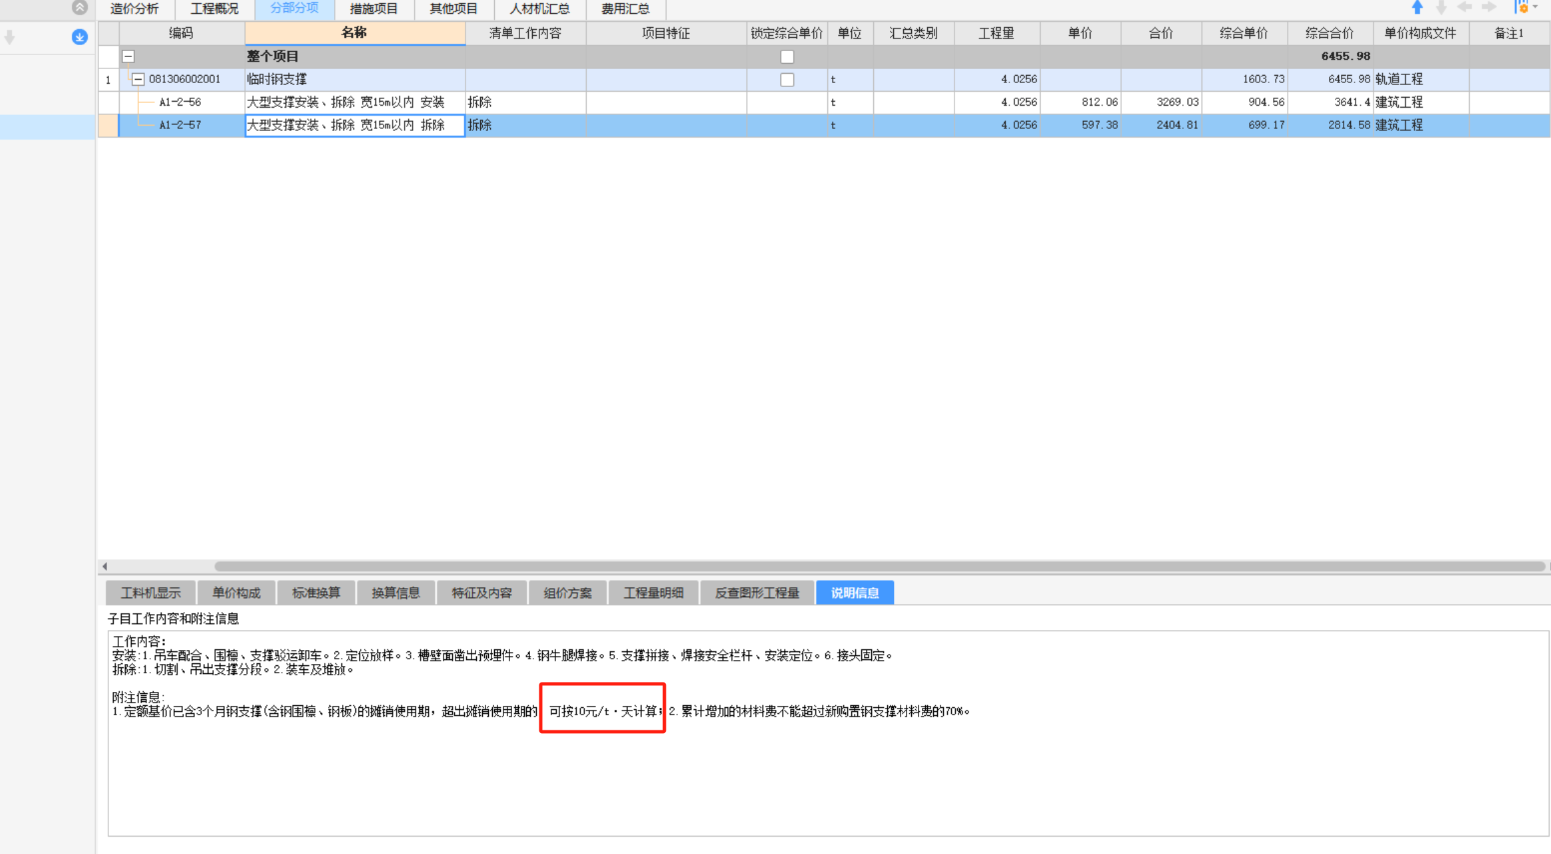Screen dimensions: 1551x854
Task: Click the 1603.73 comprehensive unit price cell
Action: tap(1244, 79)
